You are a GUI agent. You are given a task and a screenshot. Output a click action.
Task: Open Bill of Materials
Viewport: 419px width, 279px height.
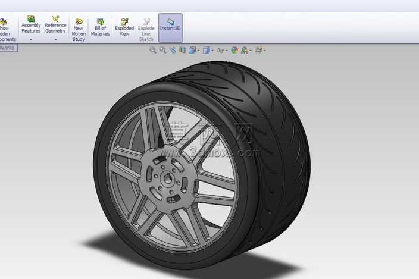(100, 27)
